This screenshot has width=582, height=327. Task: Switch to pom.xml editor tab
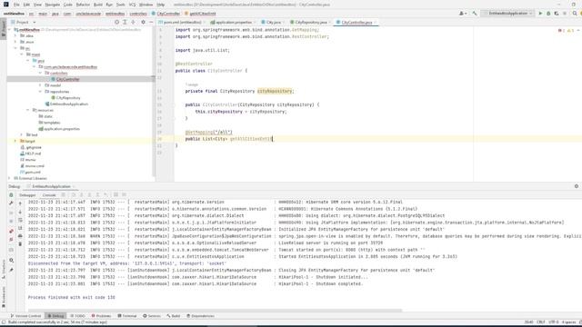[x=182, y=22]
